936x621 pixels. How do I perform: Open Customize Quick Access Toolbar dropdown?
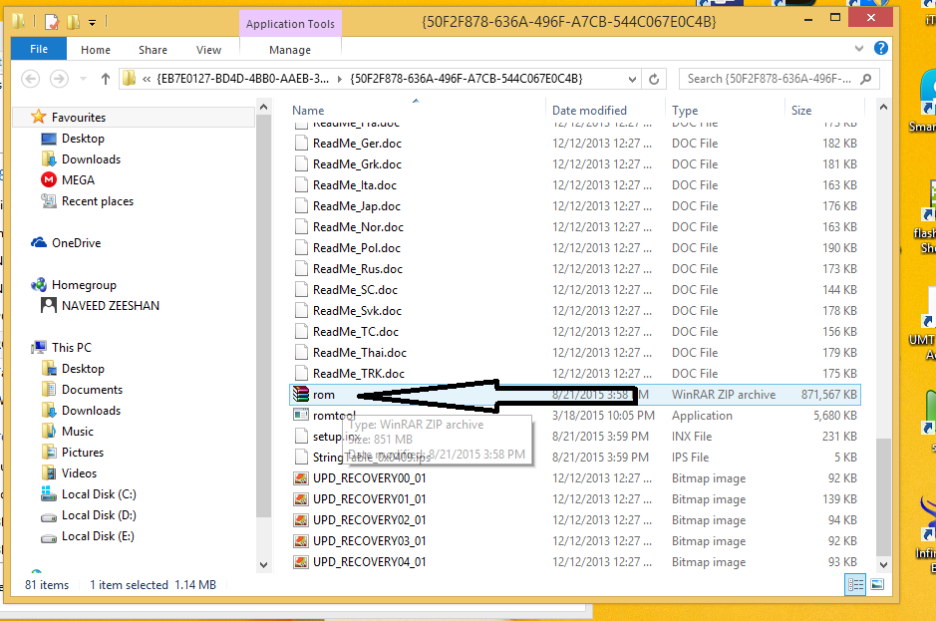pyautogui.click(x=92, y=23)
